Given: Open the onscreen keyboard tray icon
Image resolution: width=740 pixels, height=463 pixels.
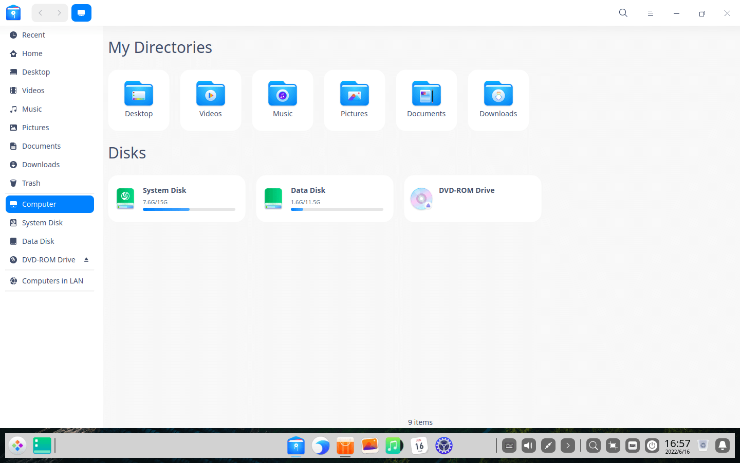Looking at the screenshot, I should click(x=509, y=446).
